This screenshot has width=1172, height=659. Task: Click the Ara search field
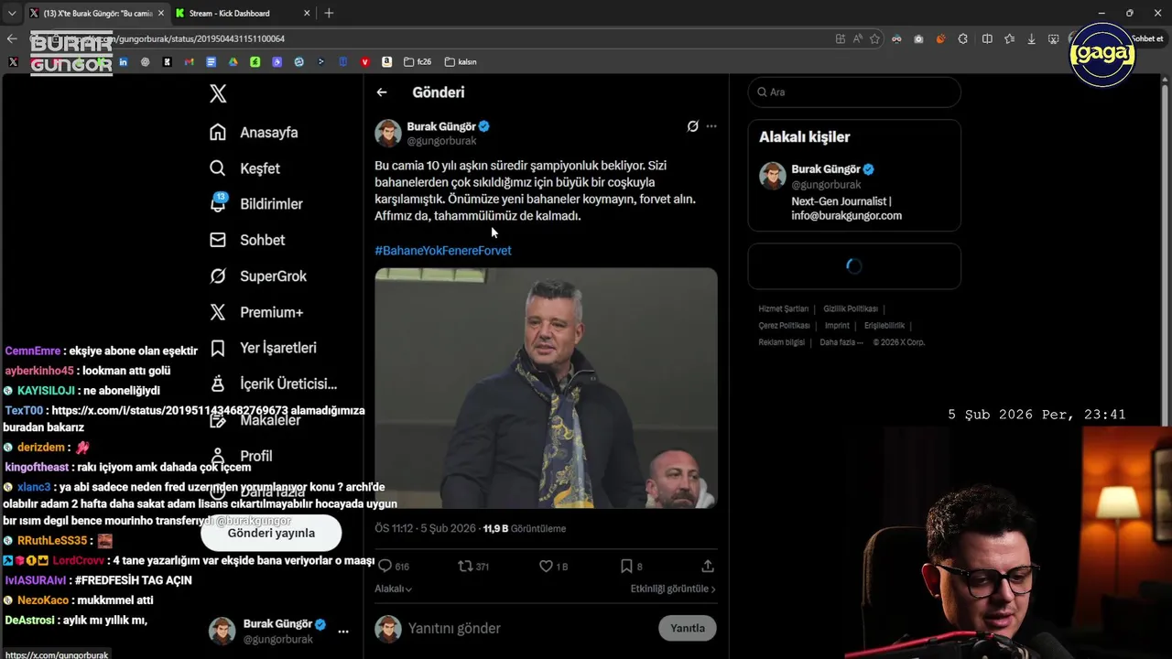(854, 92)
